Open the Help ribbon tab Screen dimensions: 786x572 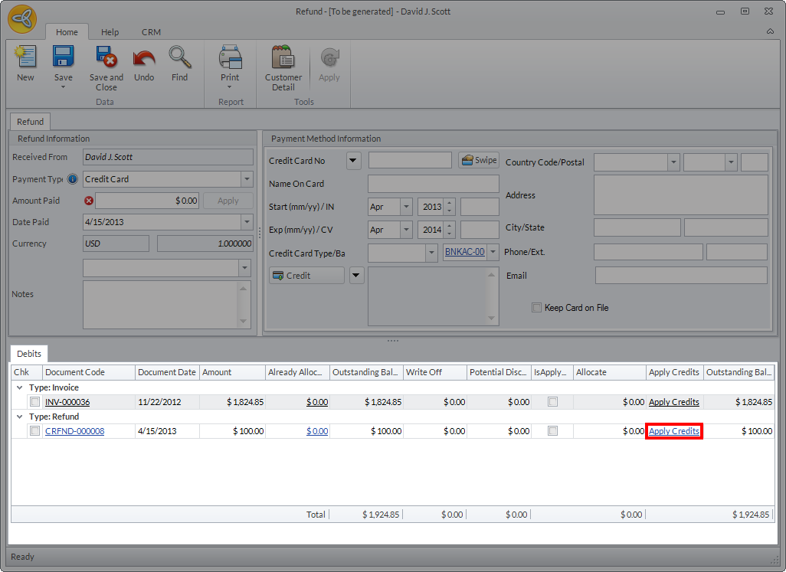pos(110,32)
